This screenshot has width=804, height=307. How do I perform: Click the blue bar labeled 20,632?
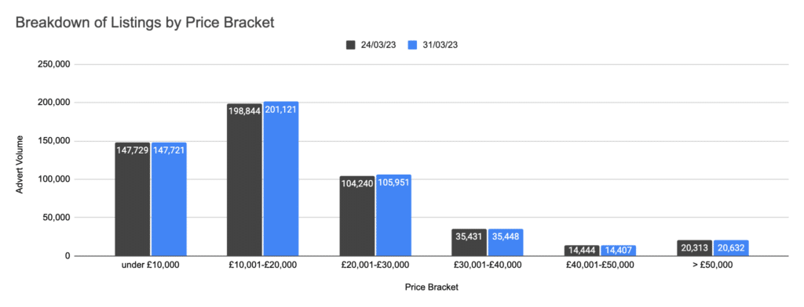731,248
